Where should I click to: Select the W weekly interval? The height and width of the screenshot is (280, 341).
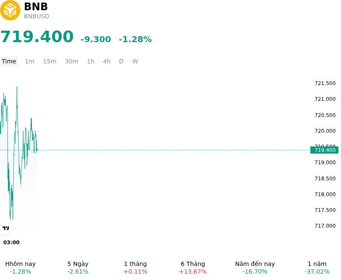(135, 61)
